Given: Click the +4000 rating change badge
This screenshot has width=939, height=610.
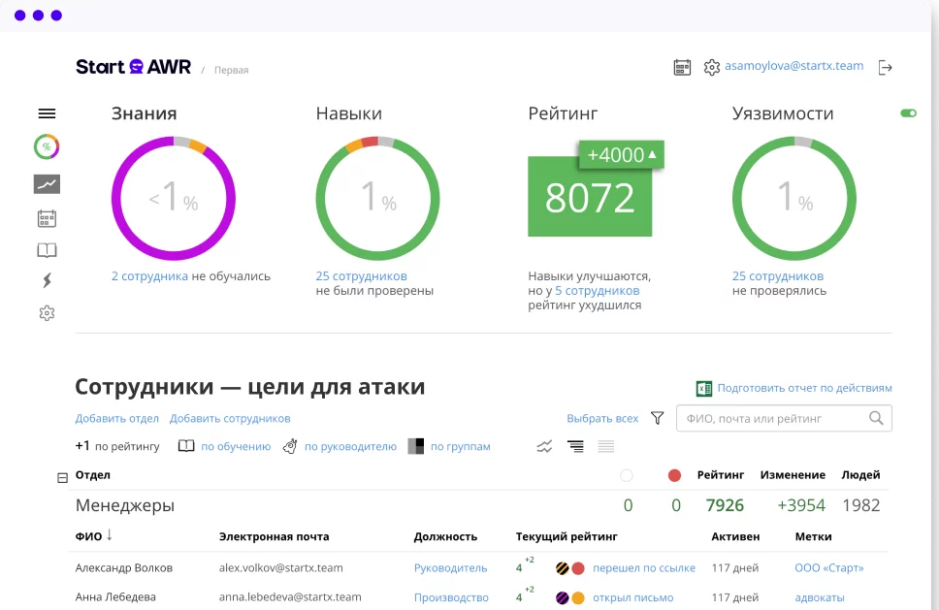Looking at the screenshot, I should point(622,155).
